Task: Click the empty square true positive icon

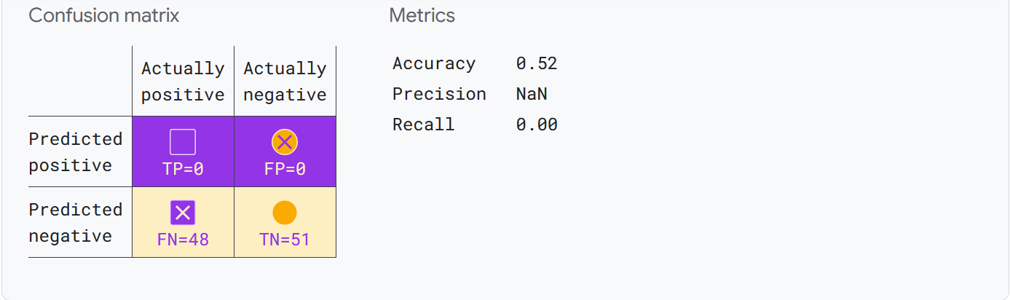Action: click(183, 142)
